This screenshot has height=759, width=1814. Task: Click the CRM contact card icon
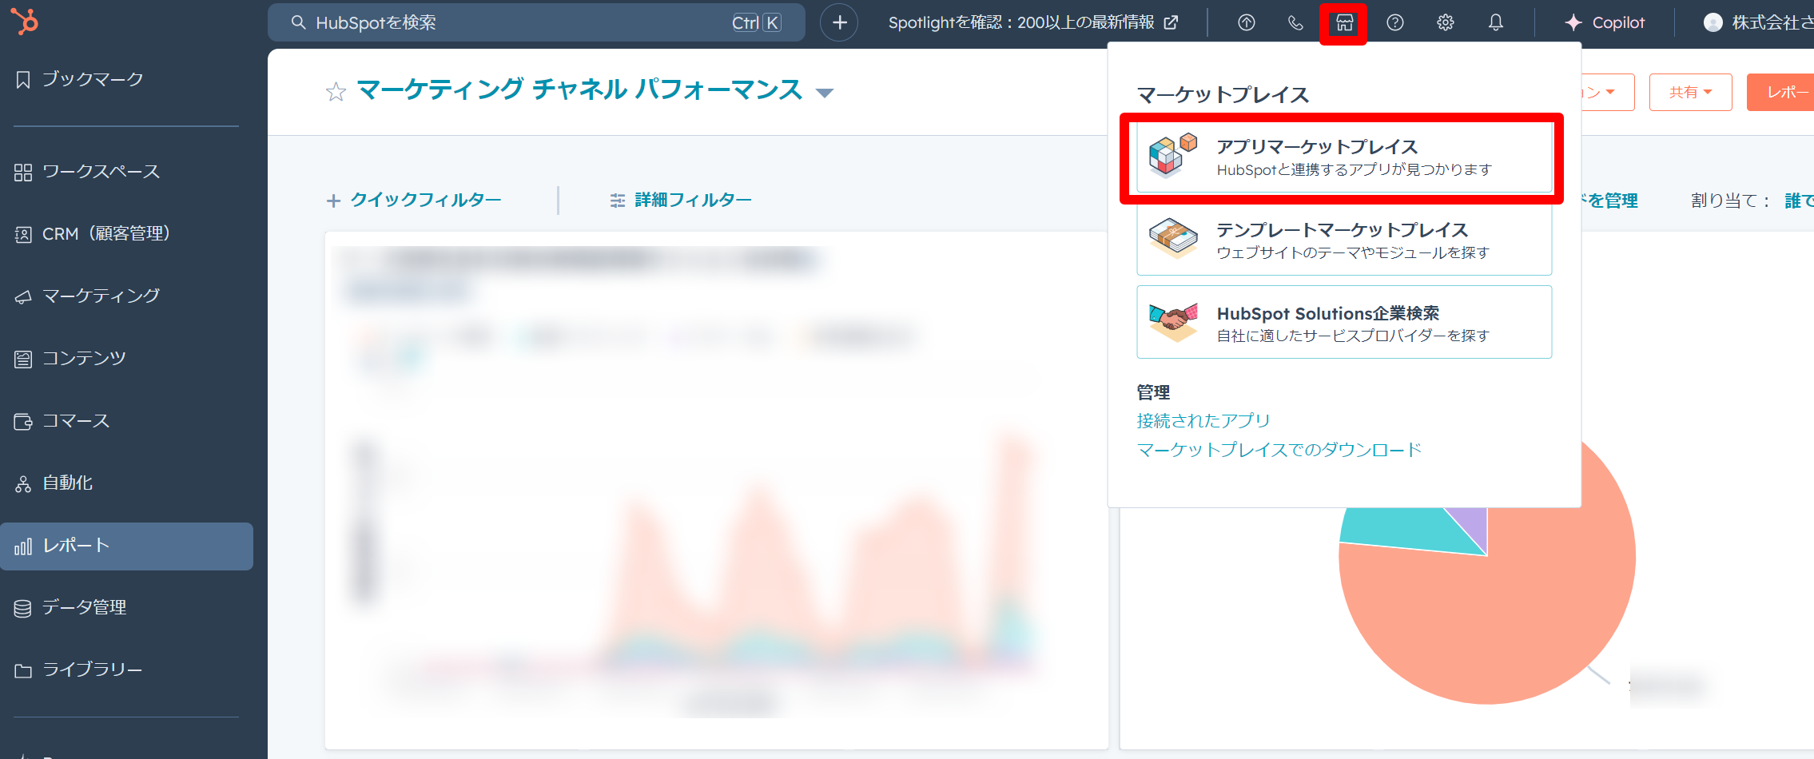coord(23,235)
